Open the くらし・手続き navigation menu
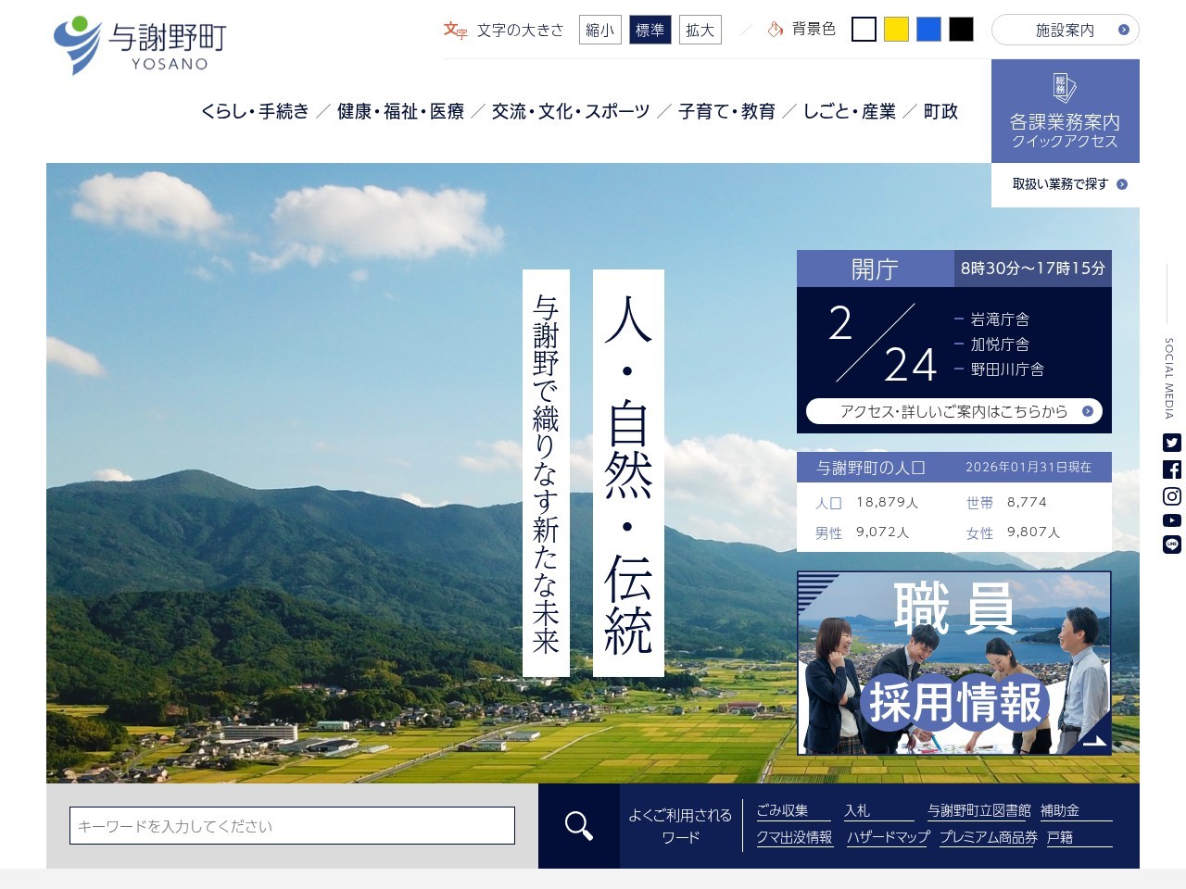The height and width of the screenshot is (889, 1186). click(x=256, y=112)
